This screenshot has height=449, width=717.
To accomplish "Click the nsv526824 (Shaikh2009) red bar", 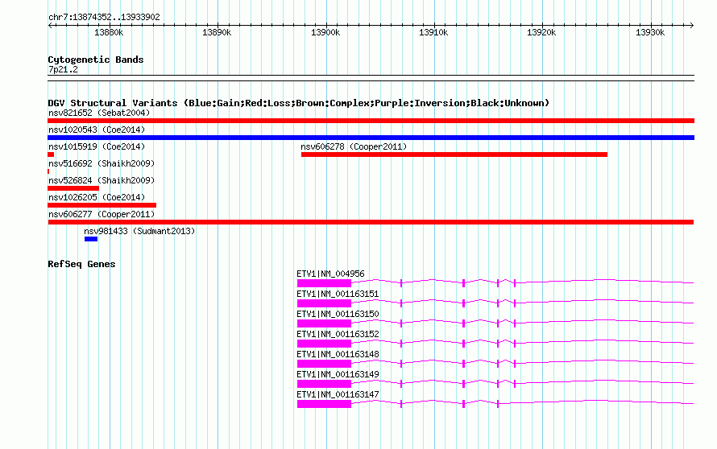I will (x=73, y=188).
